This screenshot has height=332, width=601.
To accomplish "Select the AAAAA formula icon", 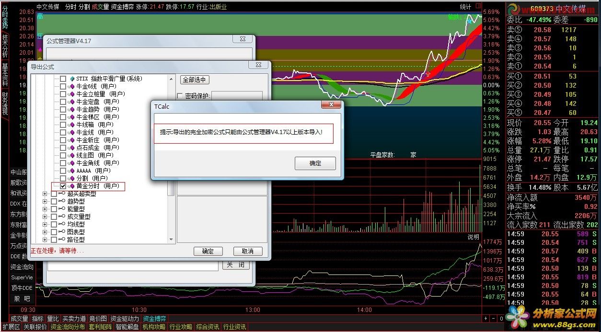I will [x=72, y=171].
